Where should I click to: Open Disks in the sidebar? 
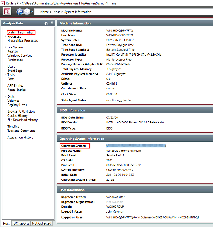11,97
